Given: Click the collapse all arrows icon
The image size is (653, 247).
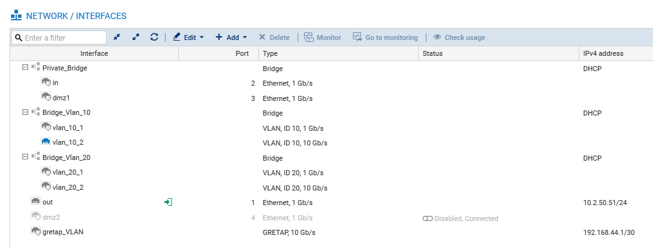Looking at the screenshot, I should pyautogui.click(x=117, y=37).
